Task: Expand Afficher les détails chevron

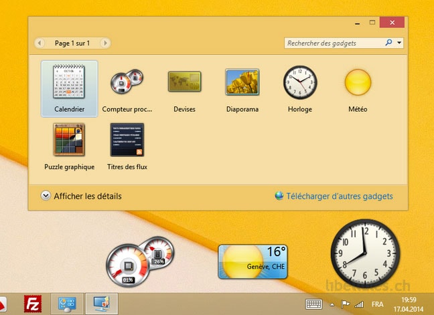Action: pyautogui.click(x=46, y=196)
